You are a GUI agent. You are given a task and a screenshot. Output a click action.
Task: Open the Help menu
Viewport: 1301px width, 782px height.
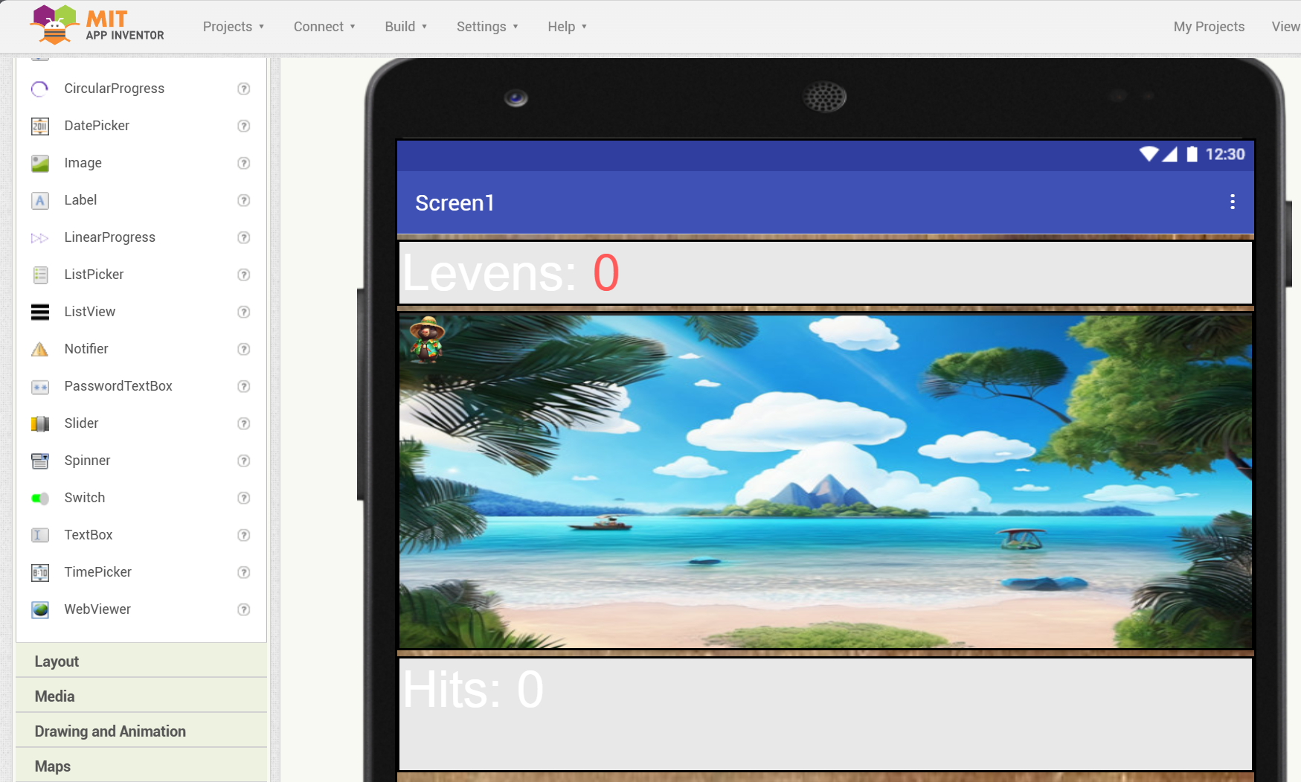567,27
